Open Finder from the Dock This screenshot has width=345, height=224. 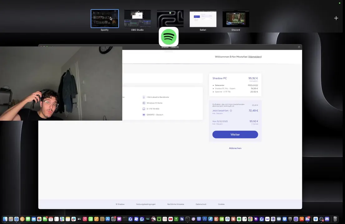click(x=5, y=219)
